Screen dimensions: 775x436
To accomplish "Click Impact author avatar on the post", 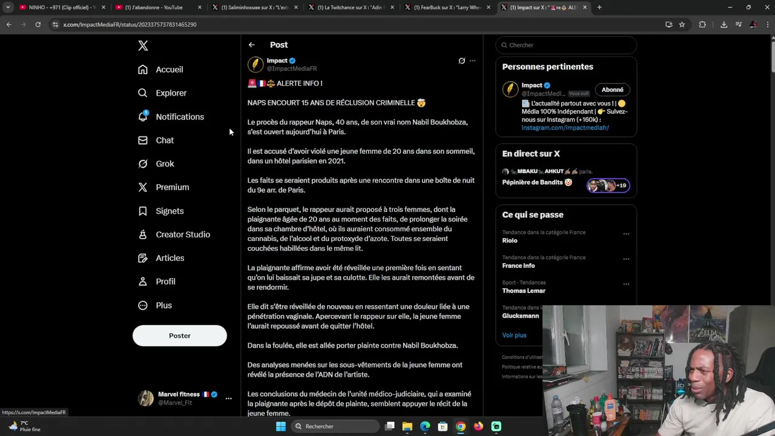I will click(256, 64).
